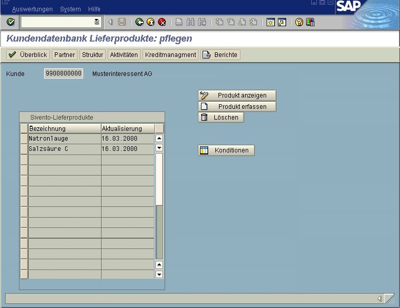Go to the Next page icon
The height and width of the screenshot is (308, 400).
click(242, 22)
